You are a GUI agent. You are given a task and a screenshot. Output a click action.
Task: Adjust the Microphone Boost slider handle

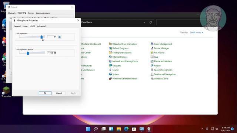[28, 53]
